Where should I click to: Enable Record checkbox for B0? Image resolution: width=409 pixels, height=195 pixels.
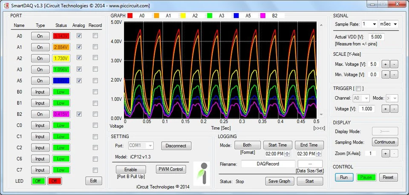pyautogui.click(x=95, y=92)
